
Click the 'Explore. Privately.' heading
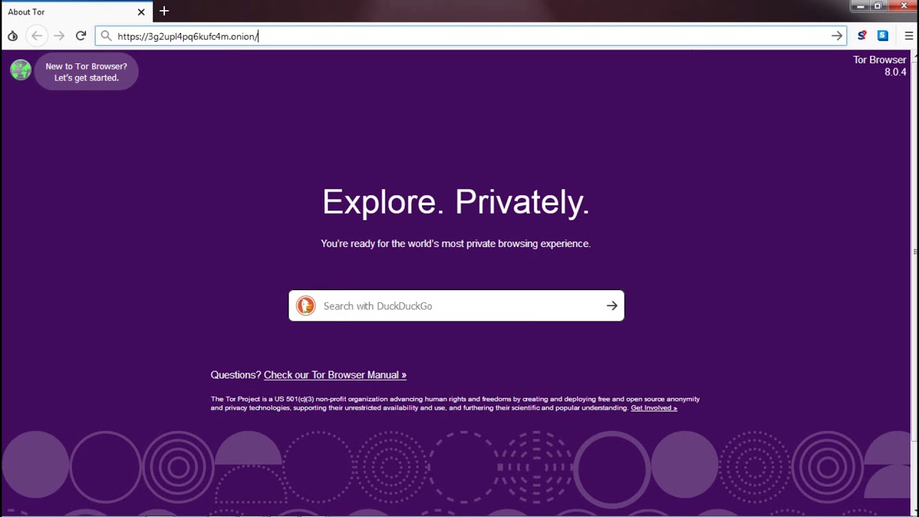pos(456,202)
